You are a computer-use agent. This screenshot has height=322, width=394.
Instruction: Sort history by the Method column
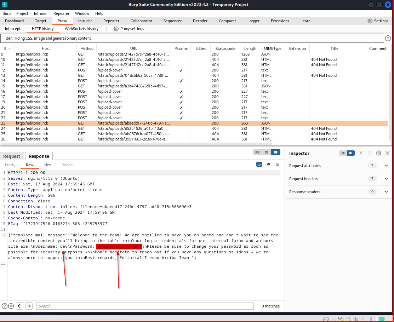[x=87, y=48]
